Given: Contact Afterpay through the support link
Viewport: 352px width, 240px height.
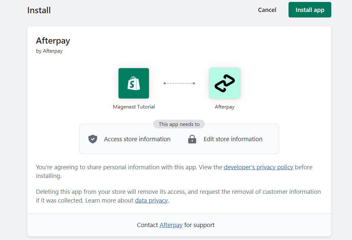Looking at the screenshot, I should pos(171,225).
